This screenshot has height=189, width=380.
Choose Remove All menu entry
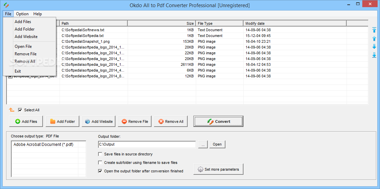30,61
